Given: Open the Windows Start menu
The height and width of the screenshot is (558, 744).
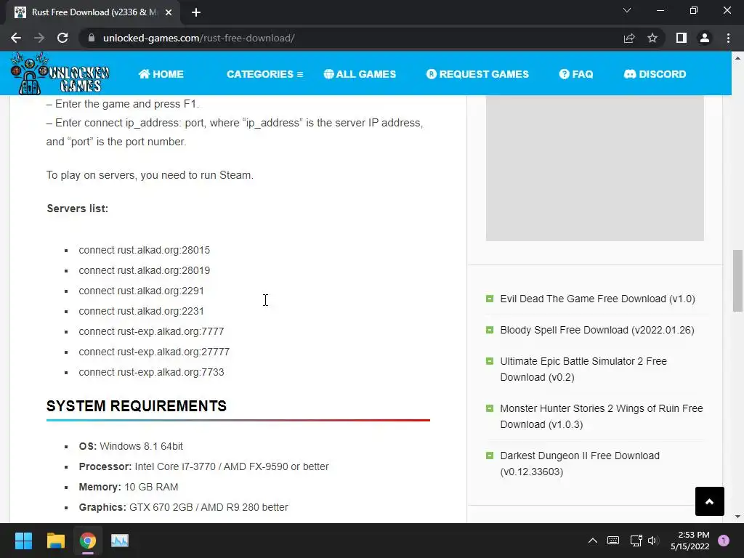Looking at the screenshot, I should [x=23, y=541].
